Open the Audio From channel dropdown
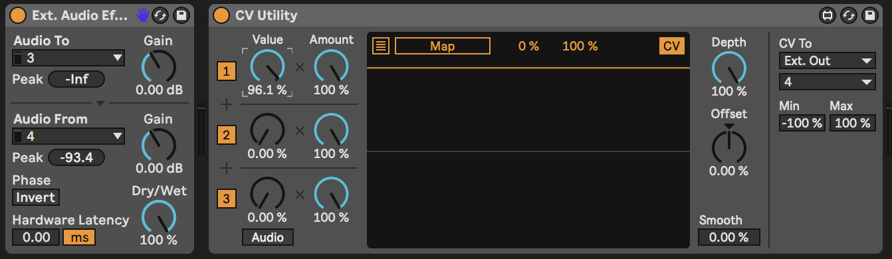The image size is (892, 259). (68, 137)
